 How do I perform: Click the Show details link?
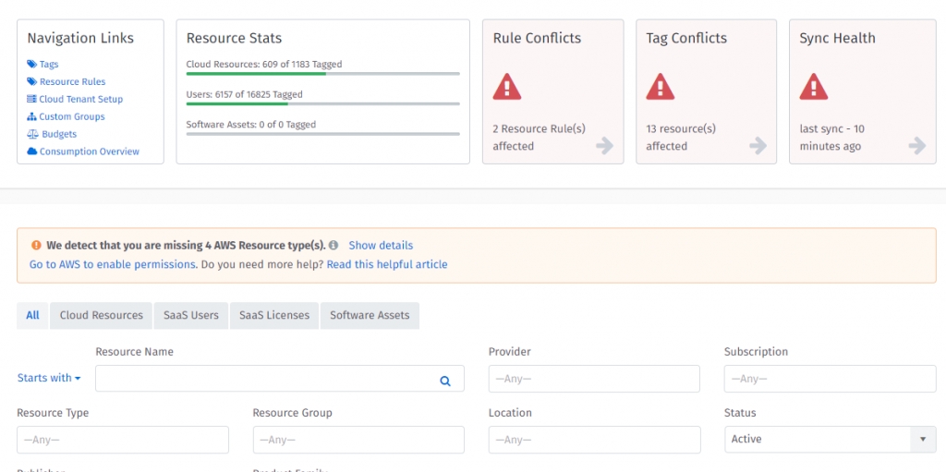[x=381, y=246]
